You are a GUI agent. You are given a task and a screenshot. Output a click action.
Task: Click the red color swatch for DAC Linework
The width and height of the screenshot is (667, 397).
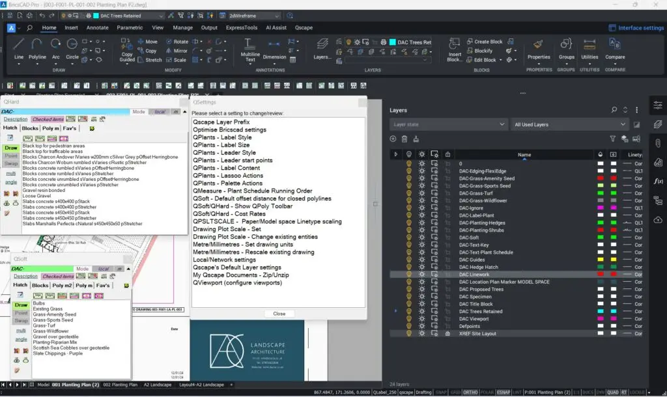pos(600,275)
